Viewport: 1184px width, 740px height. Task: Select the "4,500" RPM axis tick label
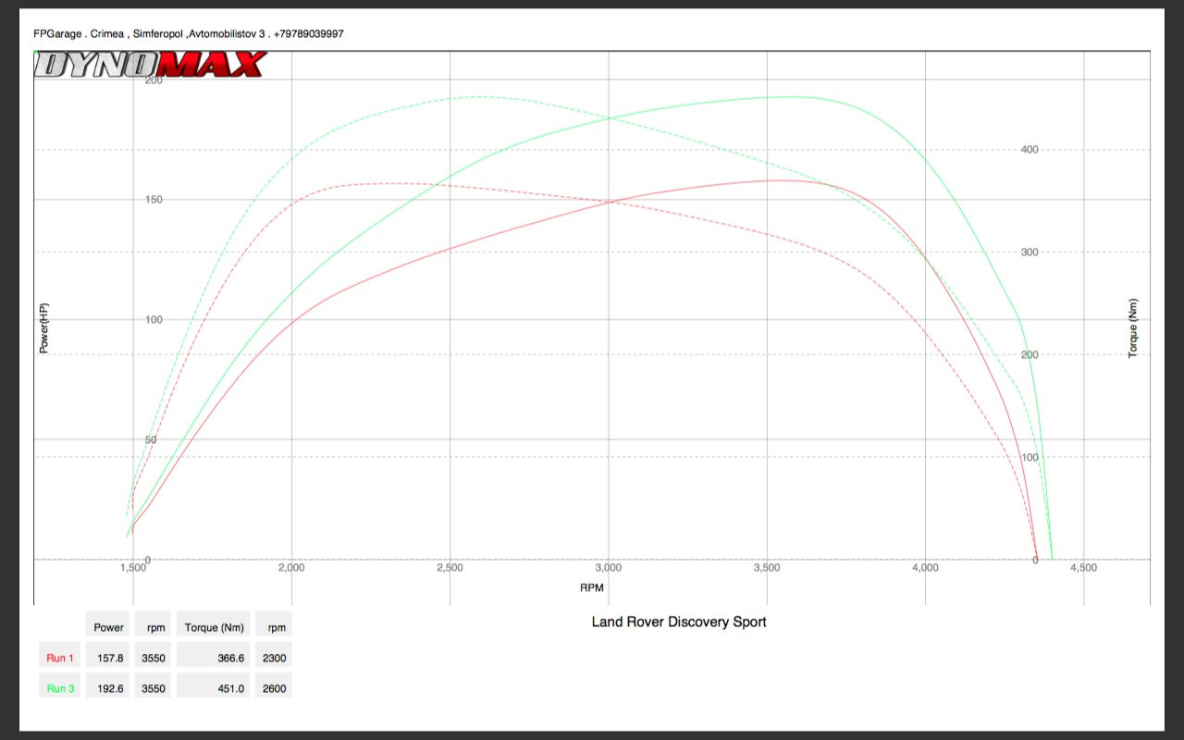click(1083, 568)
